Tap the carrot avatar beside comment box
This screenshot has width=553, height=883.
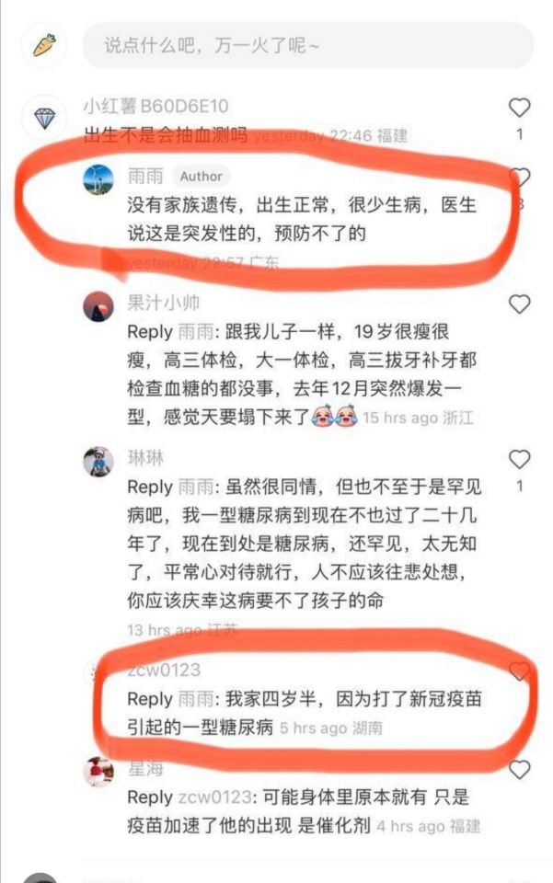pos(44,45)
